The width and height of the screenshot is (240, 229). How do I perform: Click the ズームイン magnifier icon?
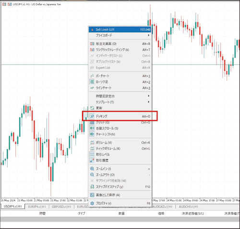pyautogui.click(x=92, y=169)
